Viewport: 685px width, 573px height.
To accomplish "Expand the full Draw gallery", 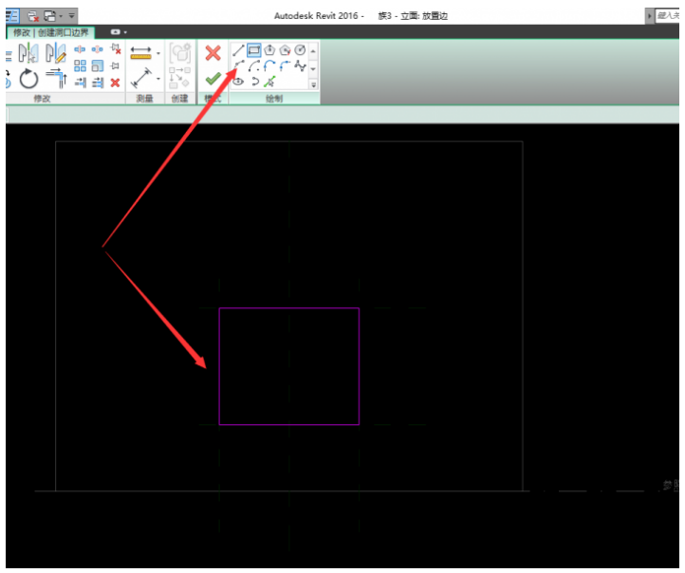I will point(313,84).
